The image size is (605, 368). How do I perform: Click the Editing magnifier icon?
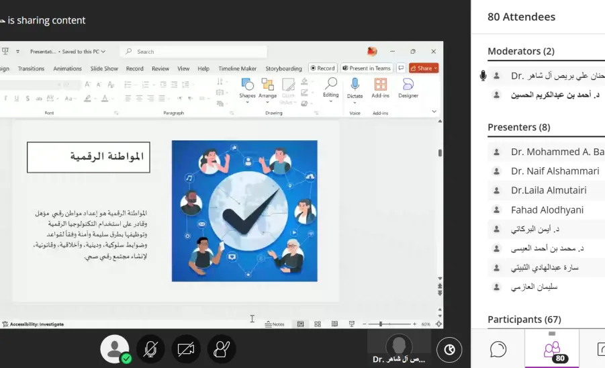click(x=330, y=83)
